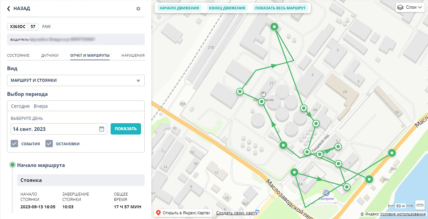Click the layers stack icon

click(x=400, y=7)
